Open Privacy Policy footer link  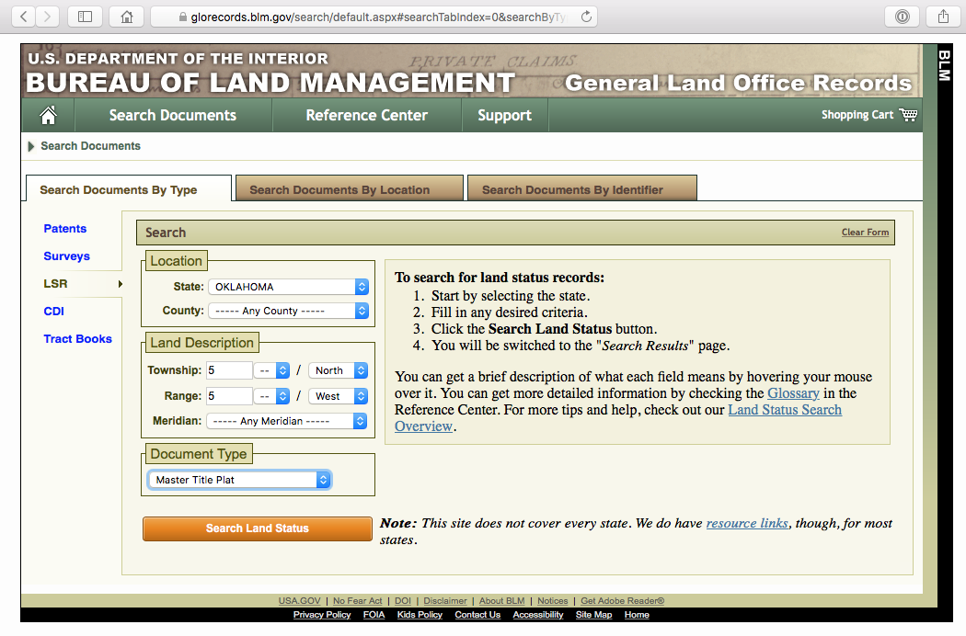click(322, 615)
